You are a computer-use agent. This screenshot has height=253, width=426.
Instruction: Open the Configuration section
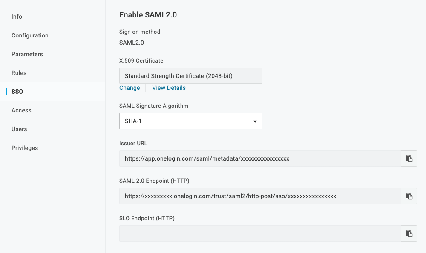click(30, 35)
